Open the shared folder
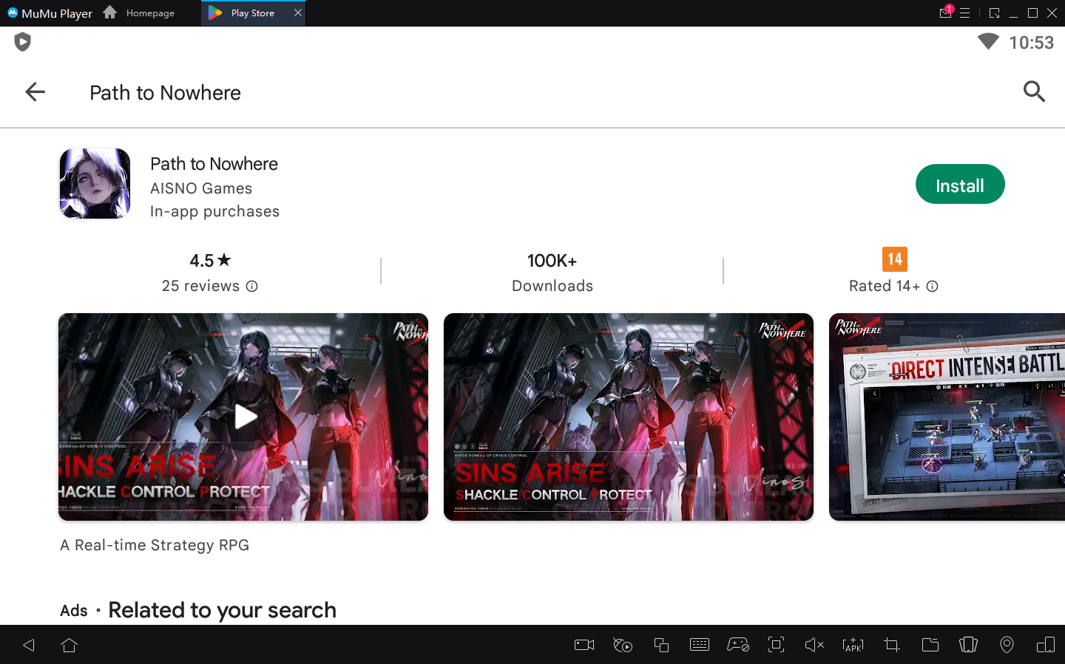 930,645
